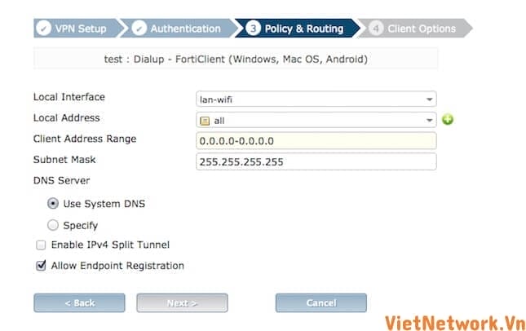Choose the Specify DNS radio button
This screenshot has height=331, width=526.
(x=53, y=225)
